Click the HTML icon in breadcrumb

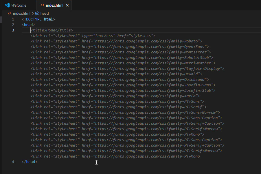click(10, 13)
